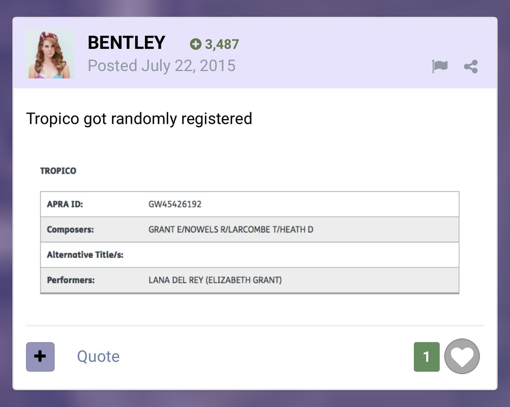Screen dimensions: 510x407
Task: Click the APRA ID label cell
Action: tap(65, 205)
